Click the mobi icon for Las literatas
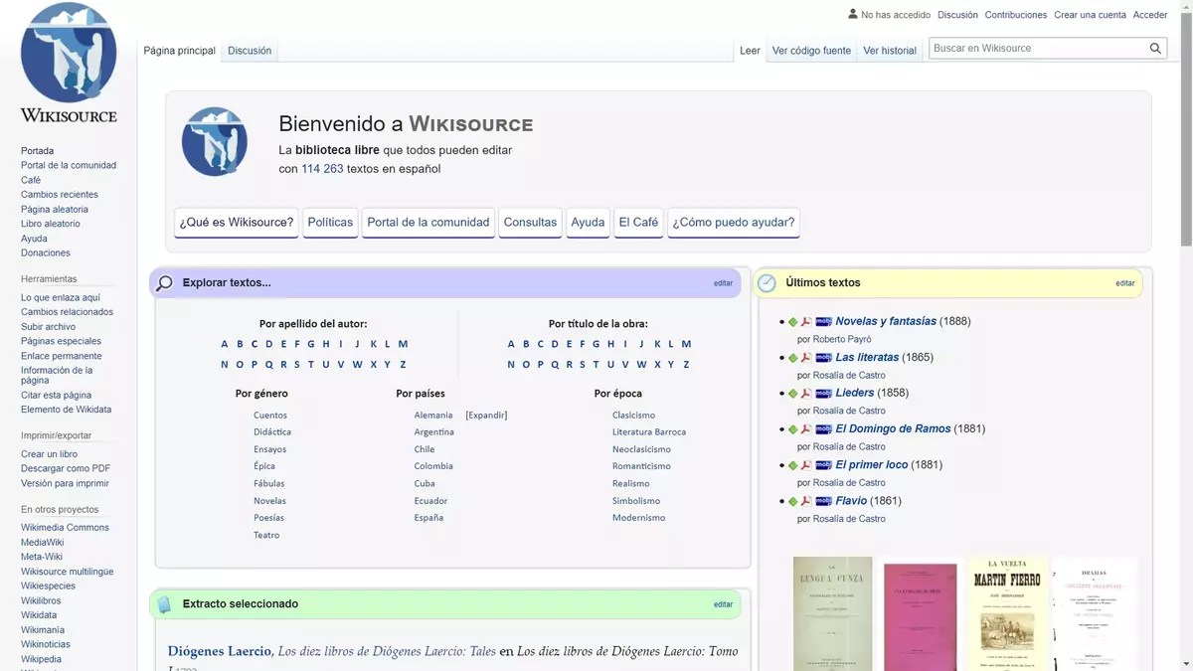 (x=823, y=358)
